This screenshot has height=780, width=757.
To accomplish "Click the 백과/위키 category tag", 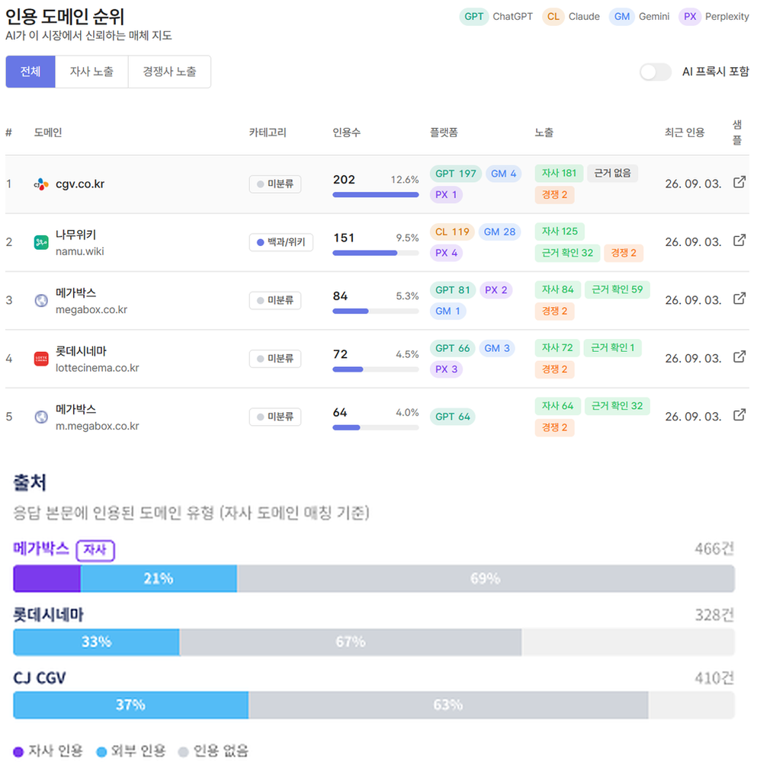I will pos(281,242).
